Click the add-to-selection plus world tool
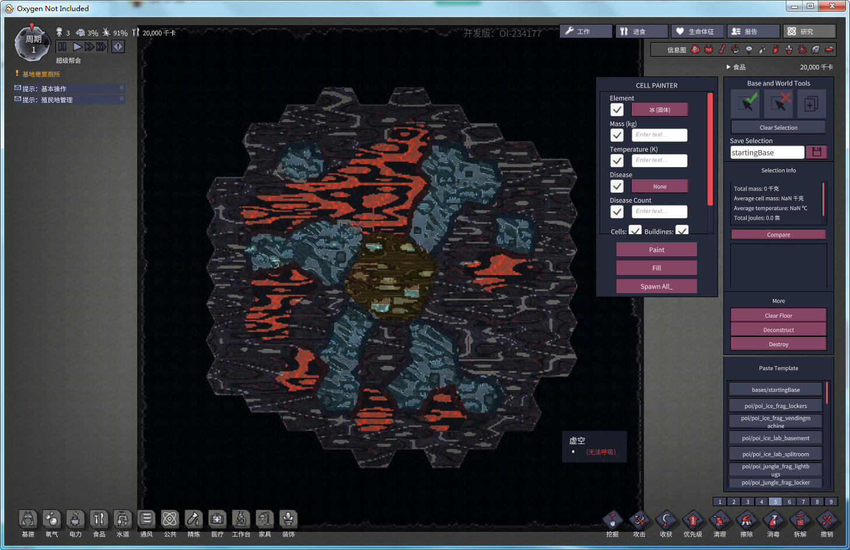 coord(811,104)
